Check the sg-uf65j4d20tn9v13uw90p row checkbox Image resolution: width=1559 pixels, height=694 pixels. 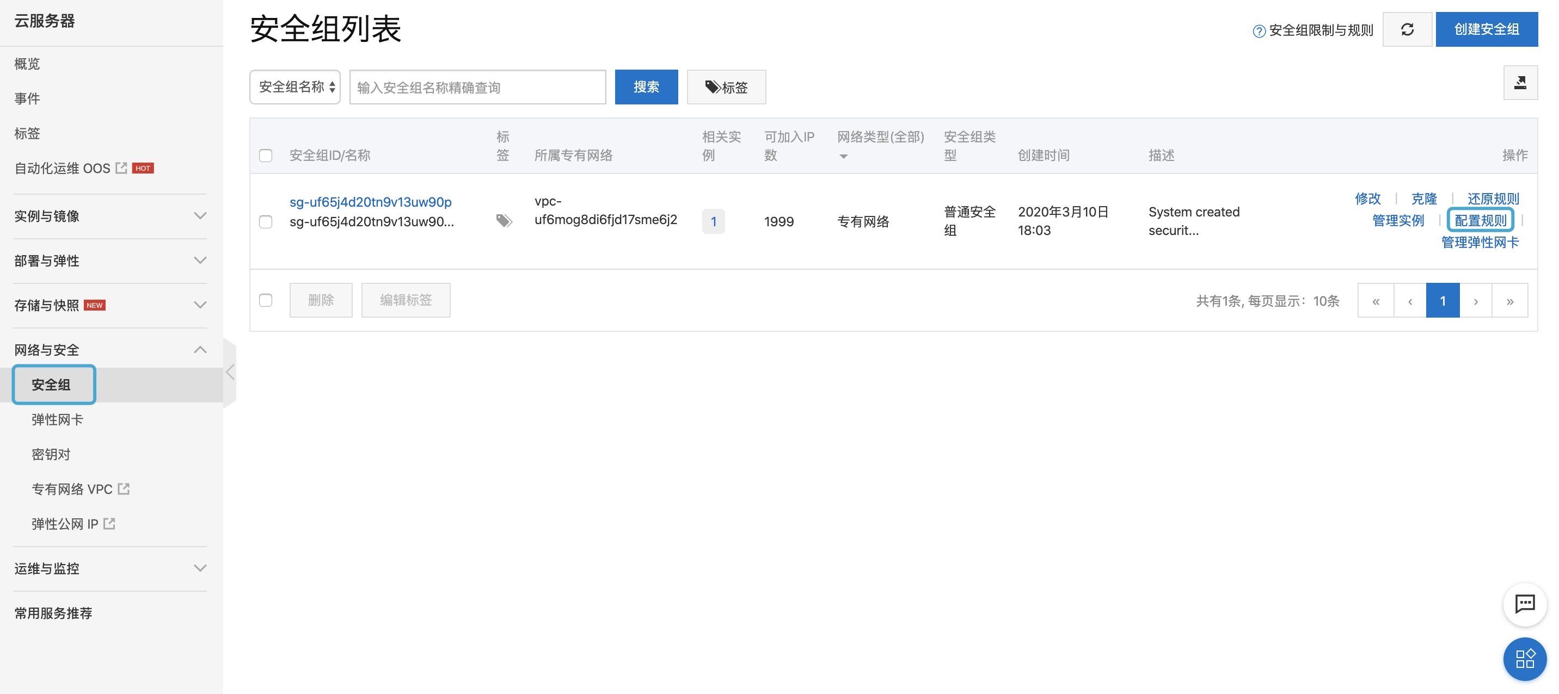click(x=266, y=222)
